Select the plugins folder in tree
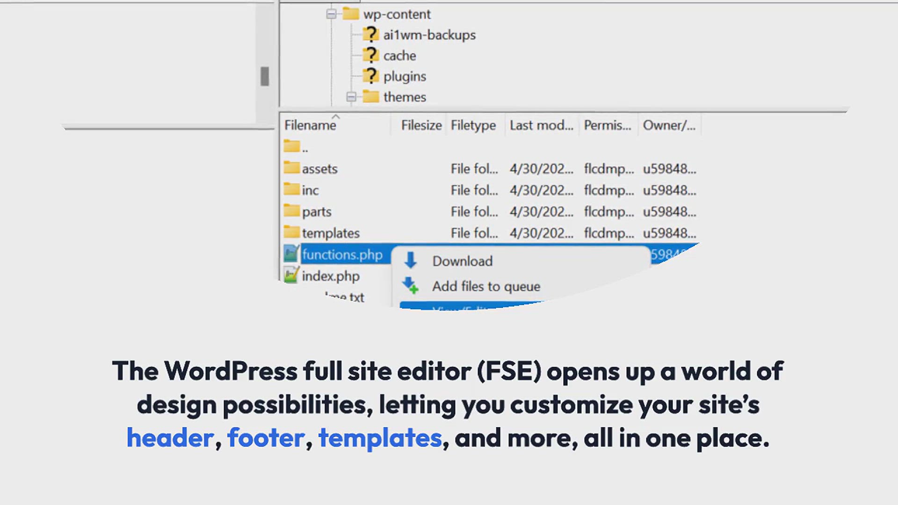The image size is (898, 505). (x=405, y=76)
